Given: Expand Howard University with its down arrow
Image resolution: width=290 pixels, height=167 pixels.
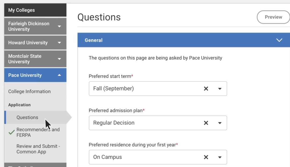Looking at the screenshot, I should tap(59, 43).
